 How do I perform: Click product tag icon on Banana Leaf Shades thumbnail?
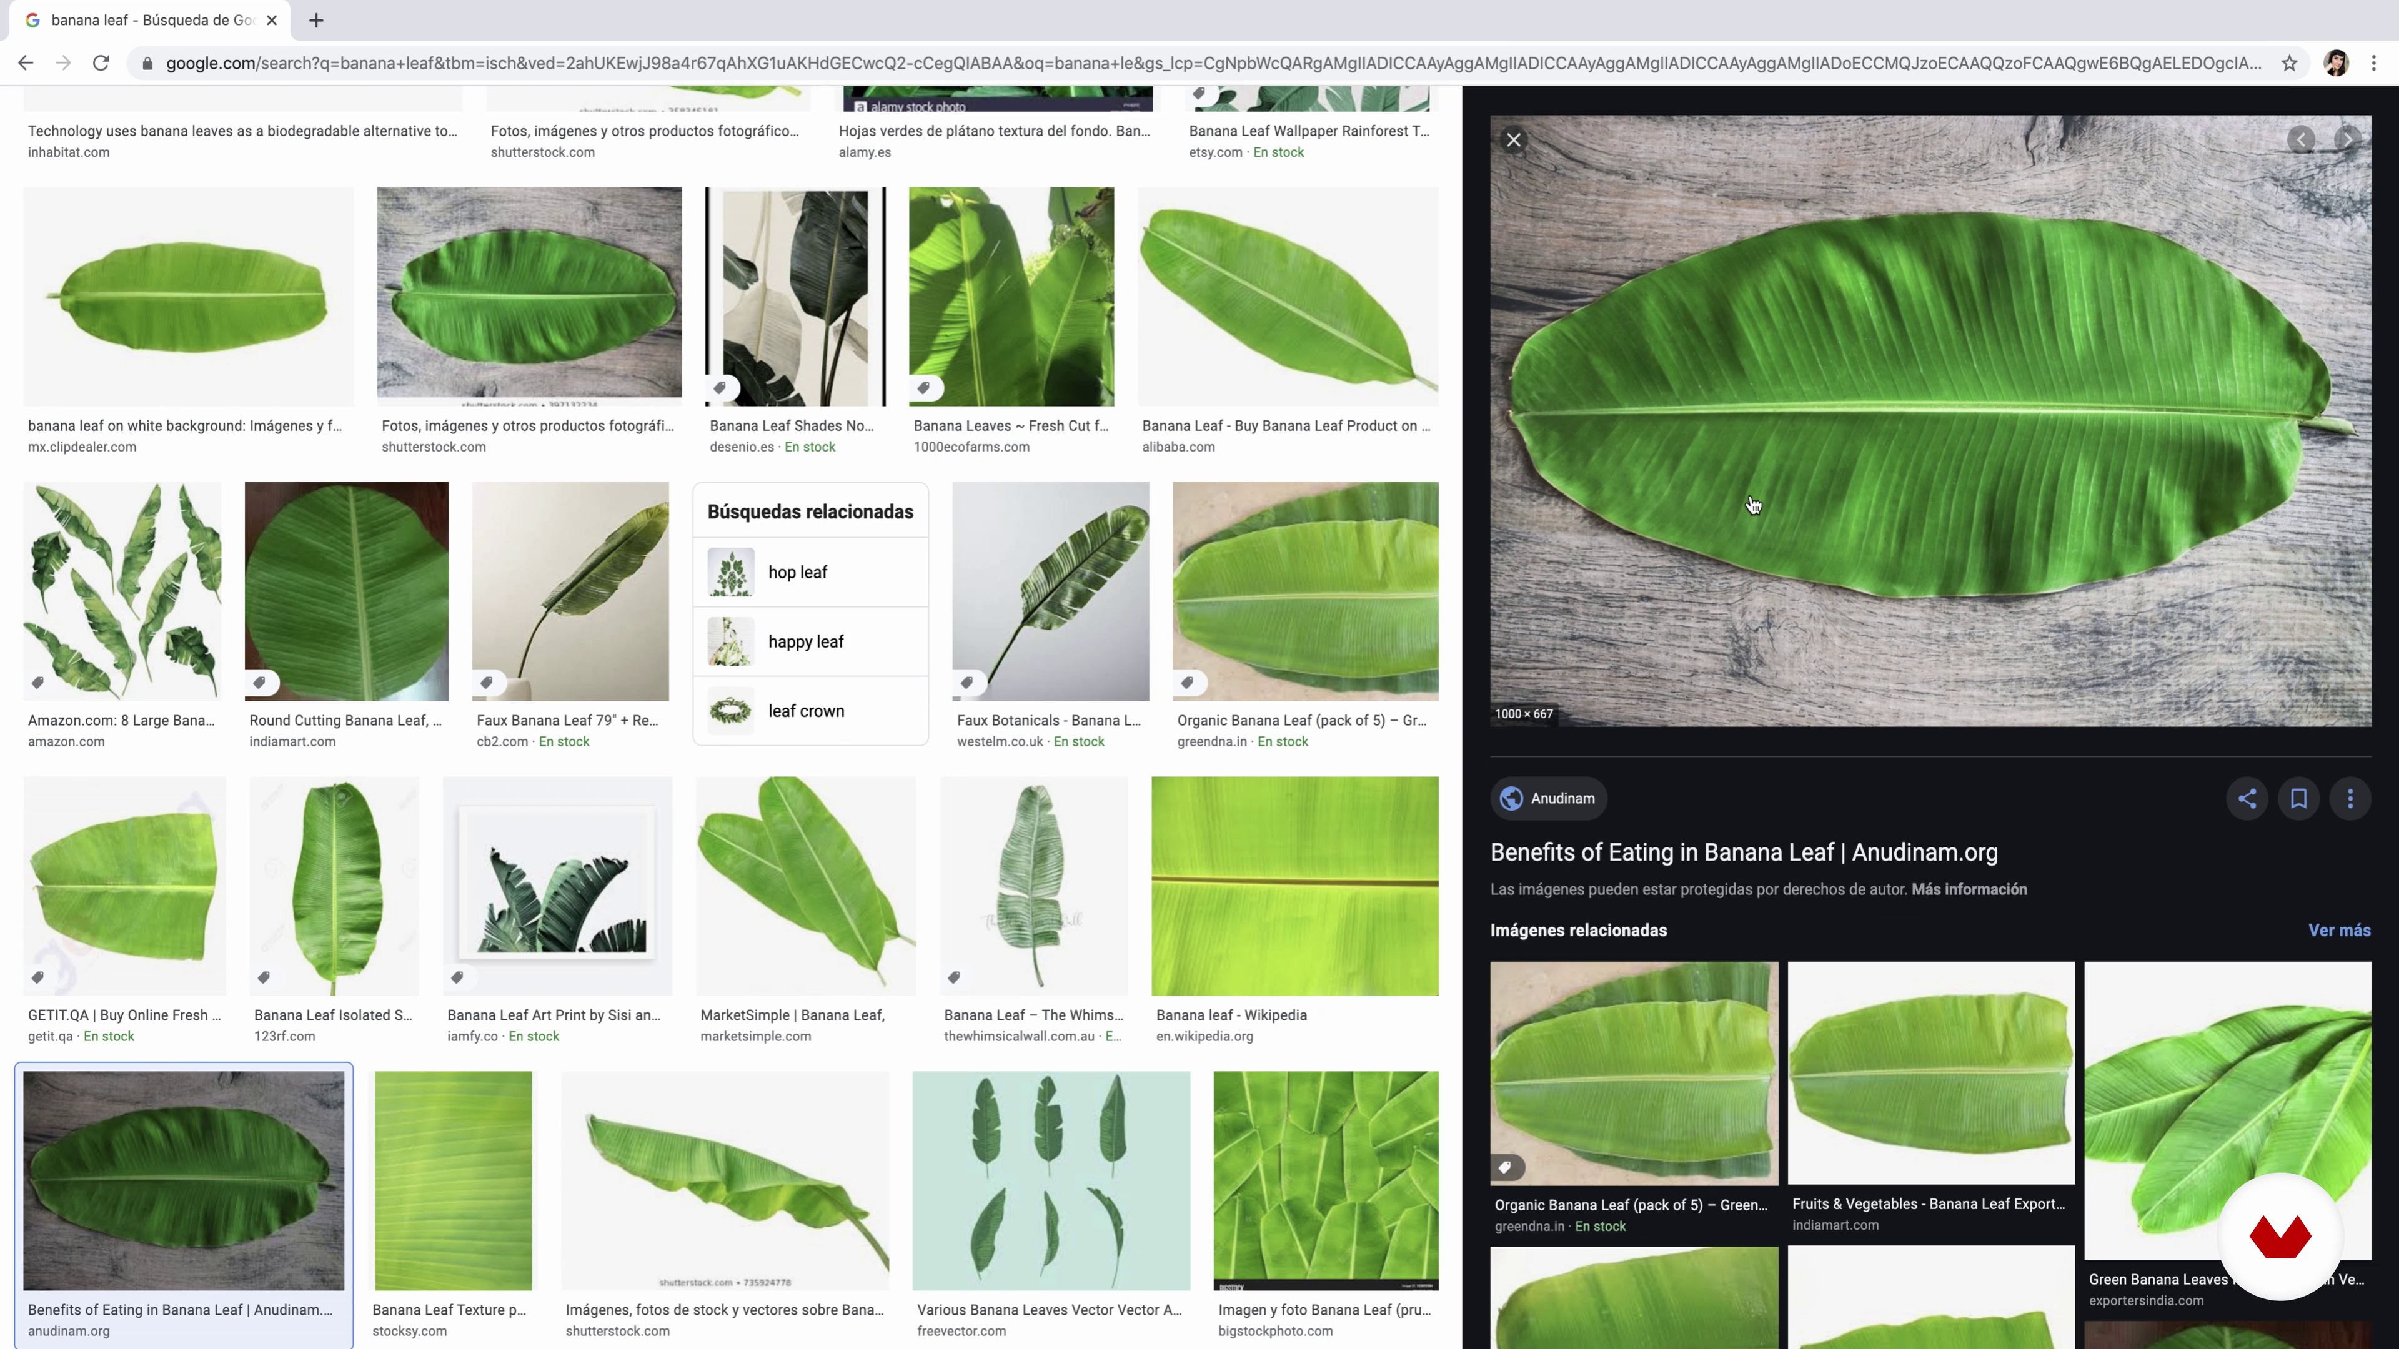[720, 388]
